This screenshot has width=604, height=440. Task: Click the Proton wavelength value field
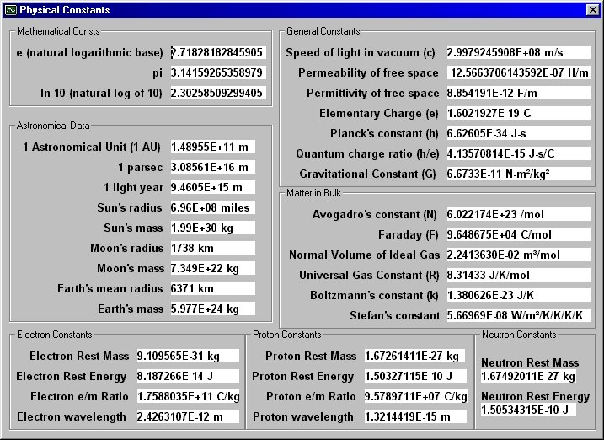click(x=415, y=416)
